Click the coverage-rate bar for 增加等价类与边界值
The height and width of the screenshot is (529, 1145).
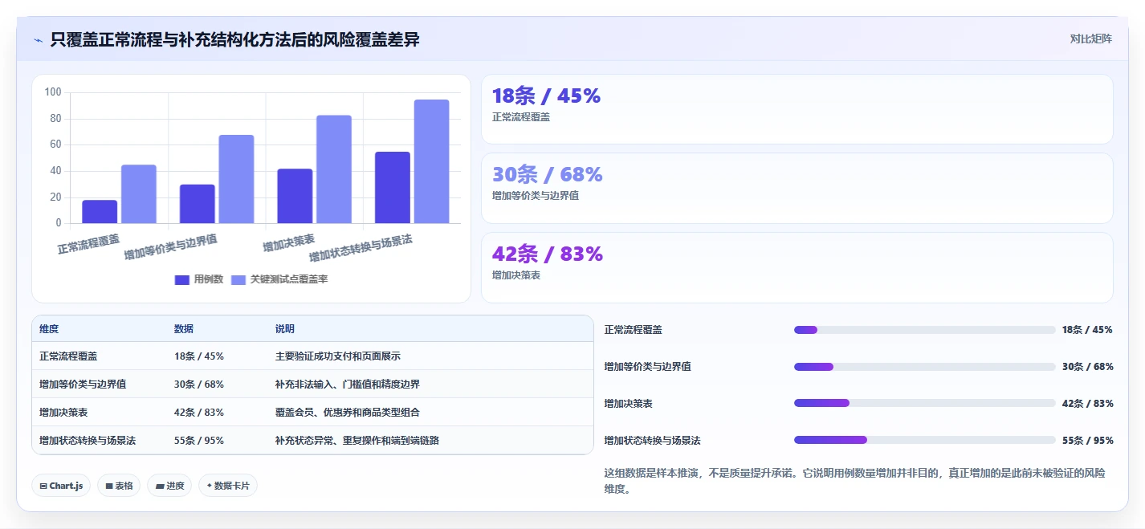[x=236, y=179]
